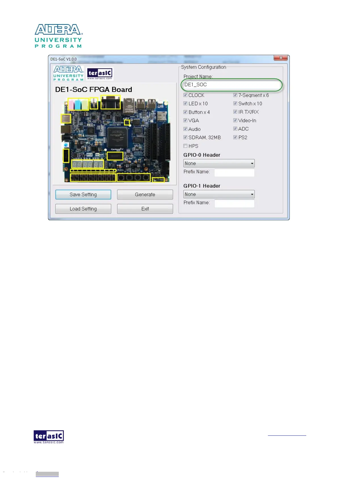
Task: Open GPIO-1 Header dropdown
Action: pyautogui.click(x=219, y=194)
